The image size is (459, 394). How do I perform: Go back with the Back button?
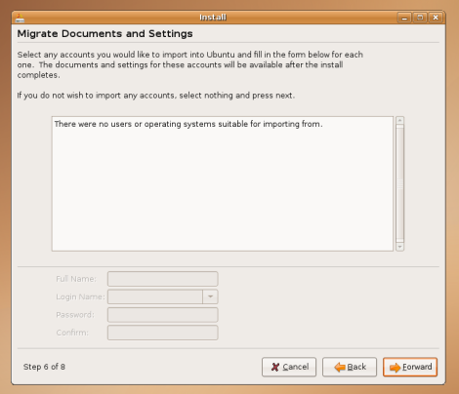(350, 367)
